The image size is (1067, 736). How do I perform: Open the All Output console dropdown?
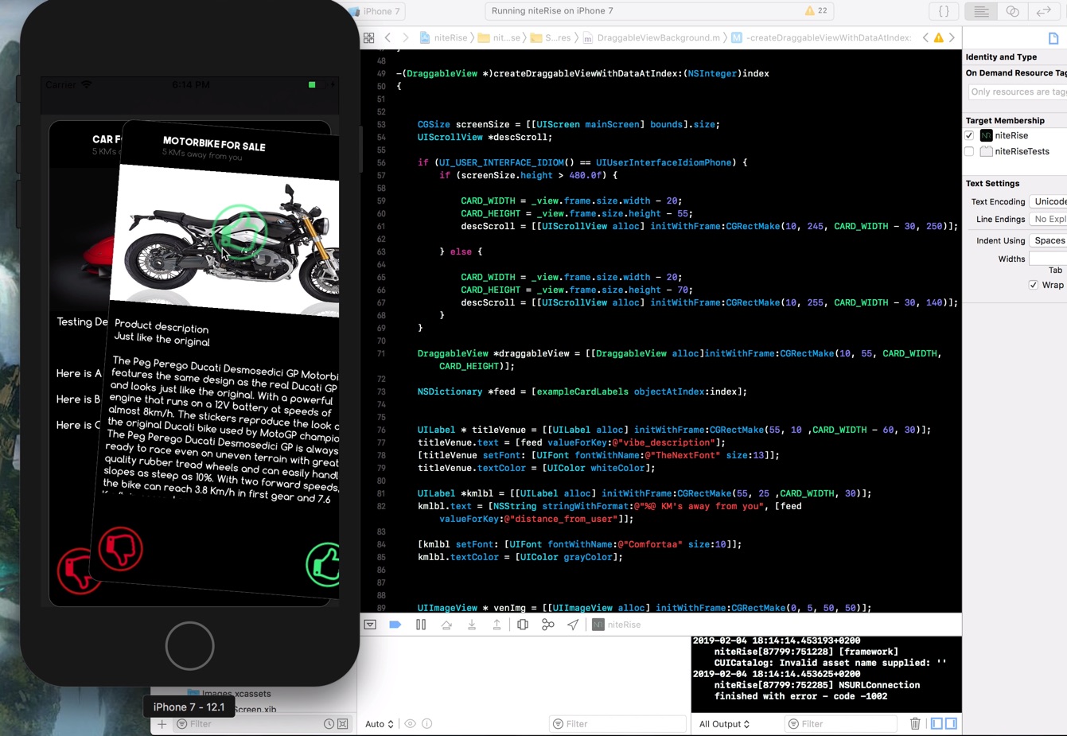725,724
